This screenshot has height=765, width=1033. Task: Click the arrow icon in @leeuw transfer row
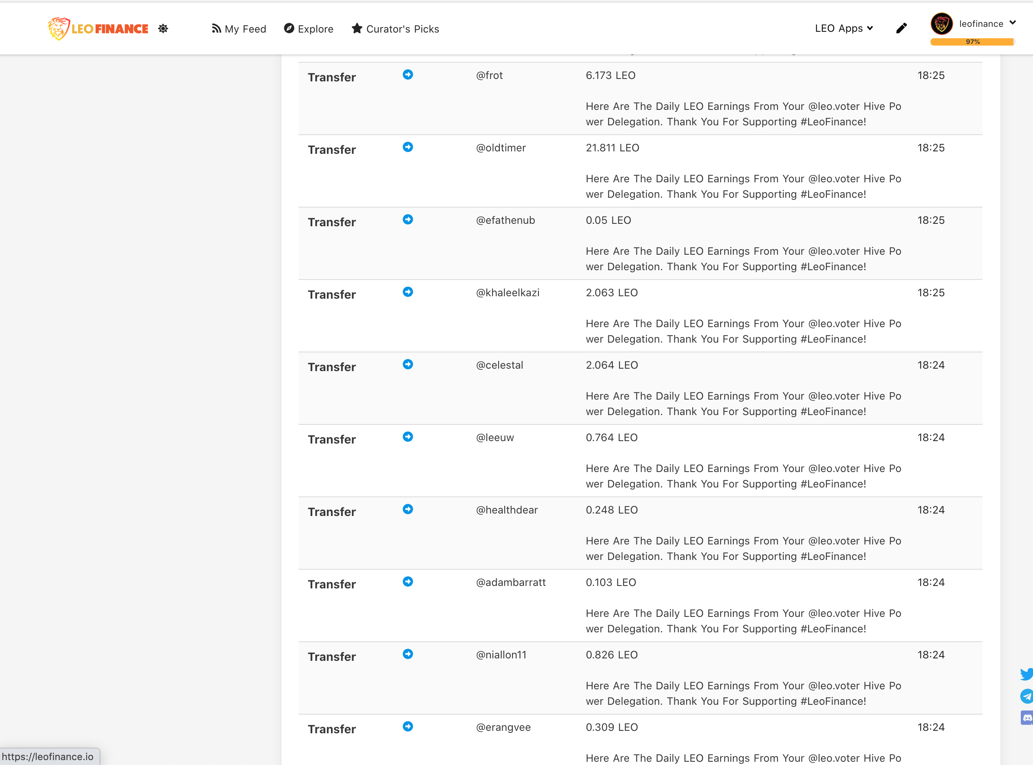tap(408, 437)
